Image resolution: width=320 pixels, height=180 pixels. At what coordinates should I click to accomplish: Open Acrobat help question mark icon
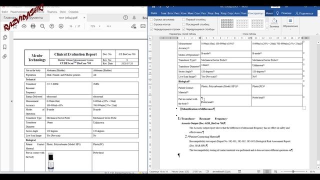click(x=125, y=18)
